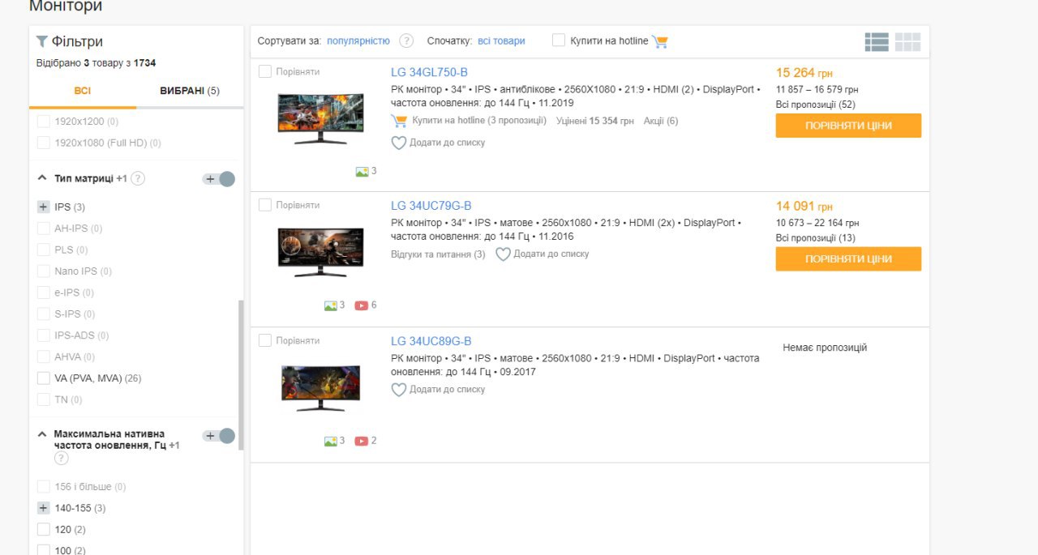The width and height of the screenshot is (1038, 555).
Task: Open video reviews icon for LG 34UC79G-B
Action: [x=362, y=305]
